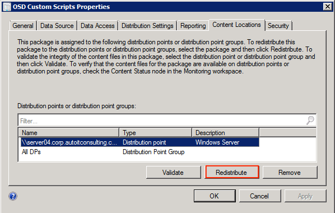Click the "Windows Server" description cell
This screenshot has height=213, width=335.
(217, 142)
